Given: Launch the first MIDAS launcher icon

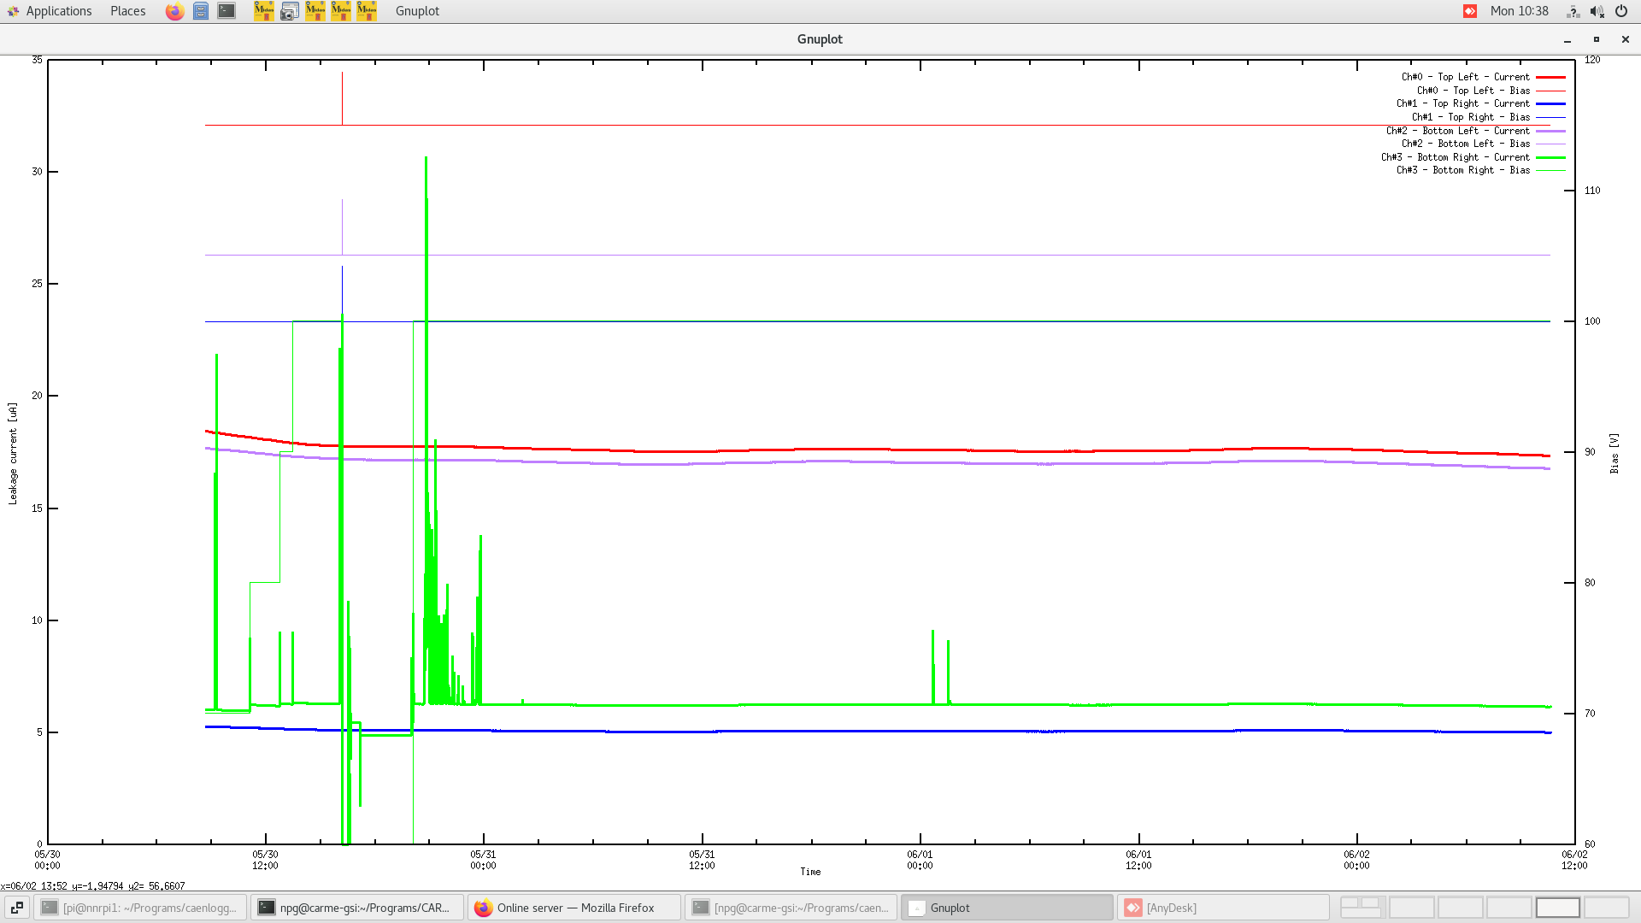Looking at the screenshot, I should [263, 11].
